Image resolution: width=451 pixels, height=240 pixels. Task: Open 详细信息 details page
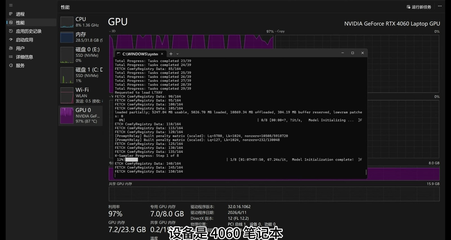[24, 57]
